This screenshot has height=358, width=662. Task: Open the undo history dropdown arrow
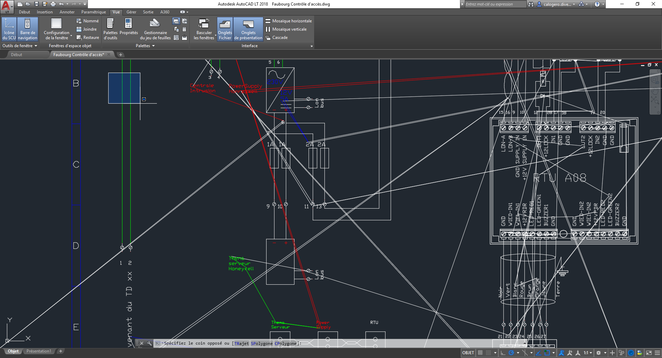click(67, 4)
